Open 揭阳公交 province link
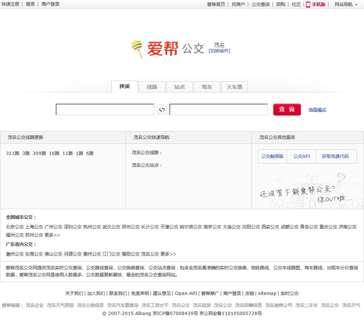This screenshot has height=331, width=364. (x=131, y=254)
